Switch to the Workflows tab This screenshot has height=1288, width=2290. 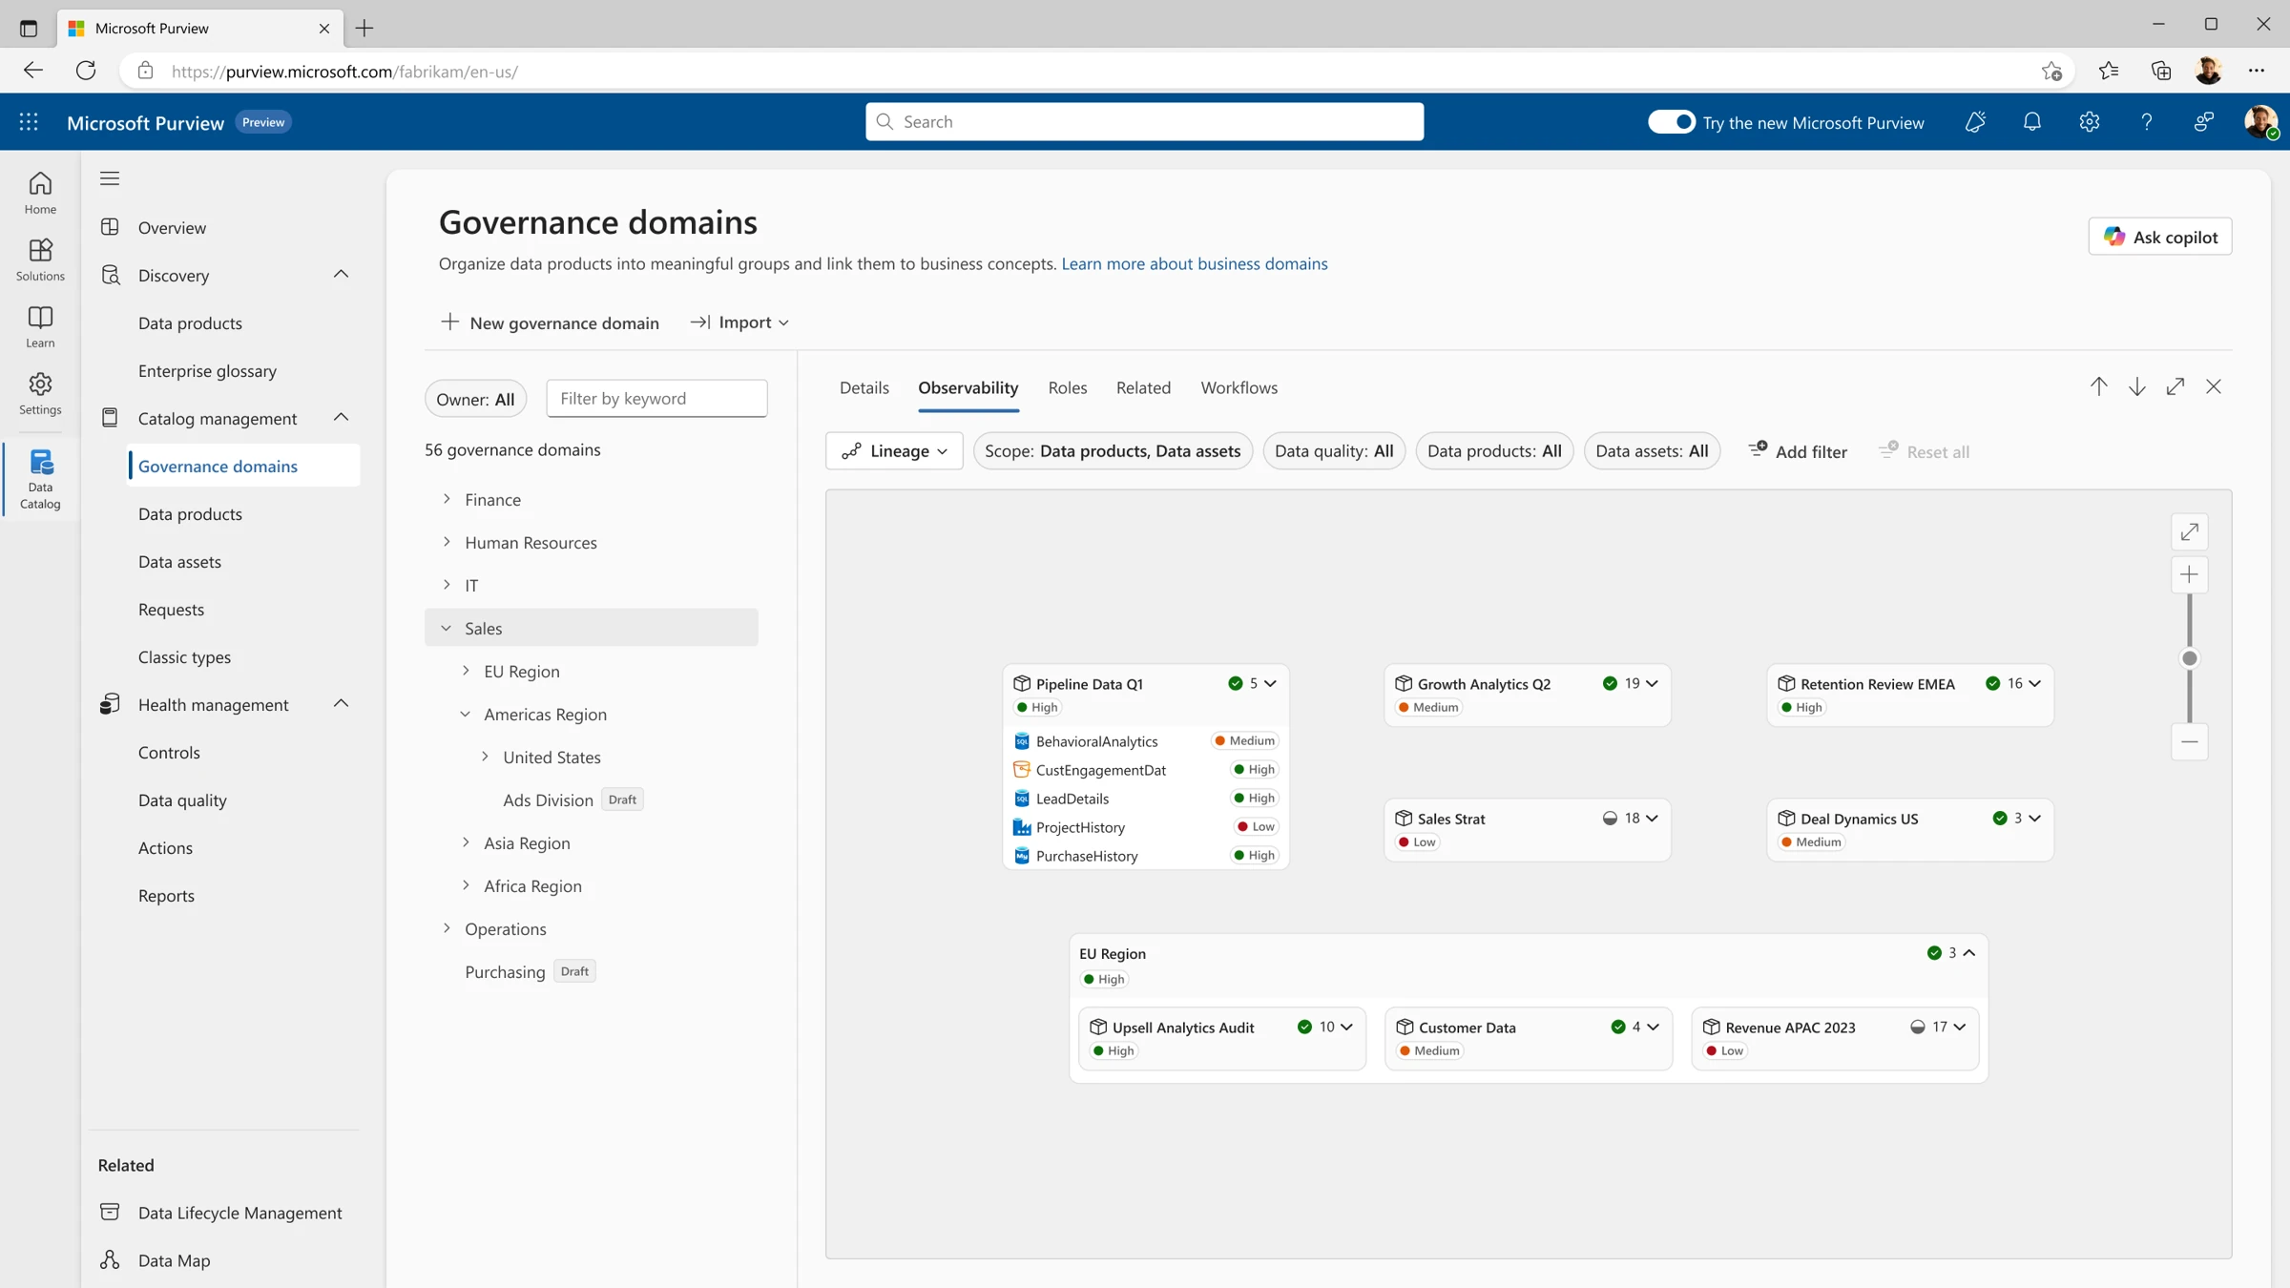click(x=1239, y=387)
